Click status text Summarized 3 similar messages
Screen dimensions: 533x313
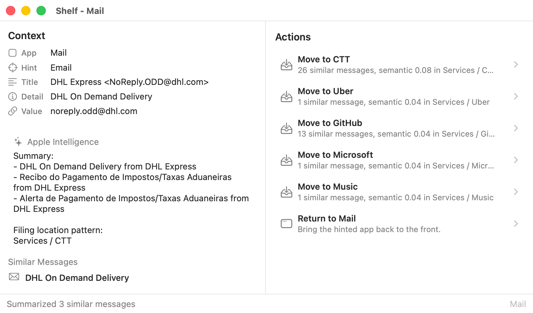71,304
